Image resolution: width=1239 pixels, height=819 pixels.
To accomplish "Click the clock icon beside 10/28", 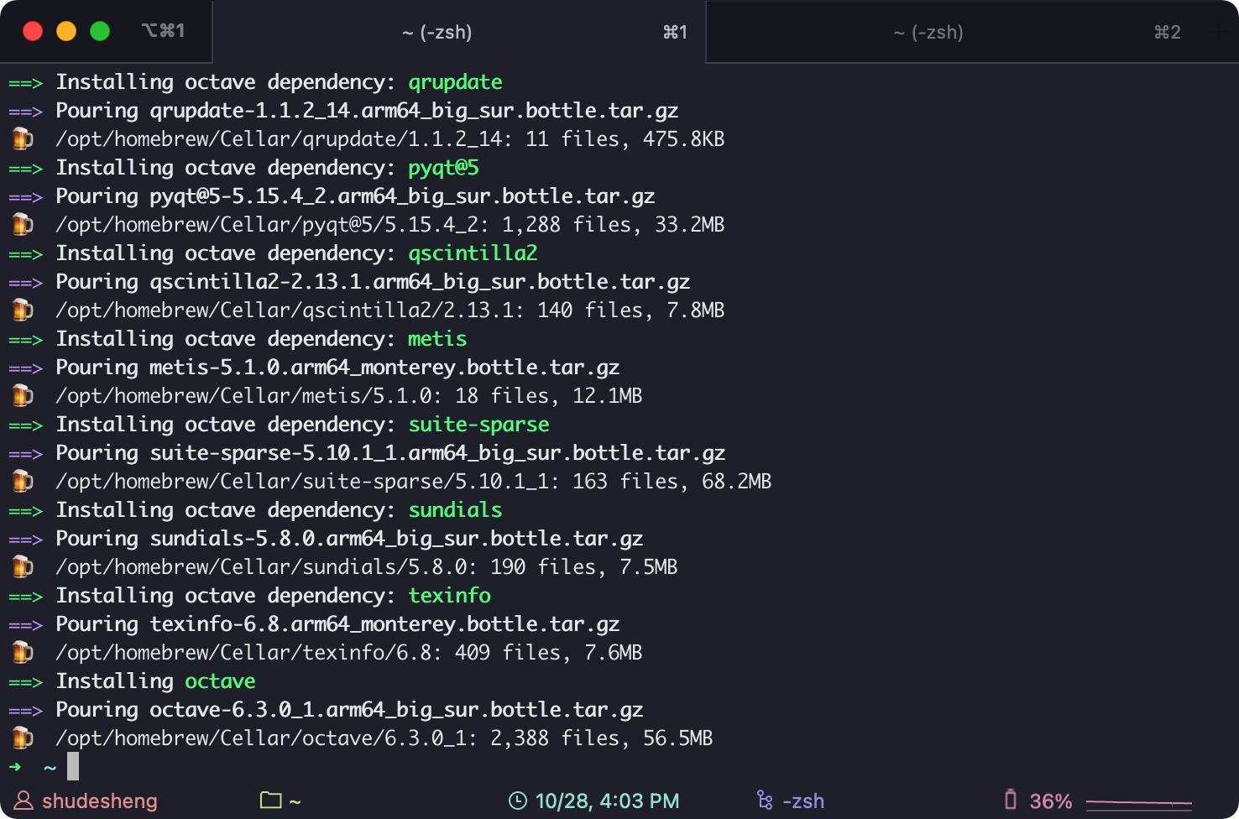I will point(518,801).
